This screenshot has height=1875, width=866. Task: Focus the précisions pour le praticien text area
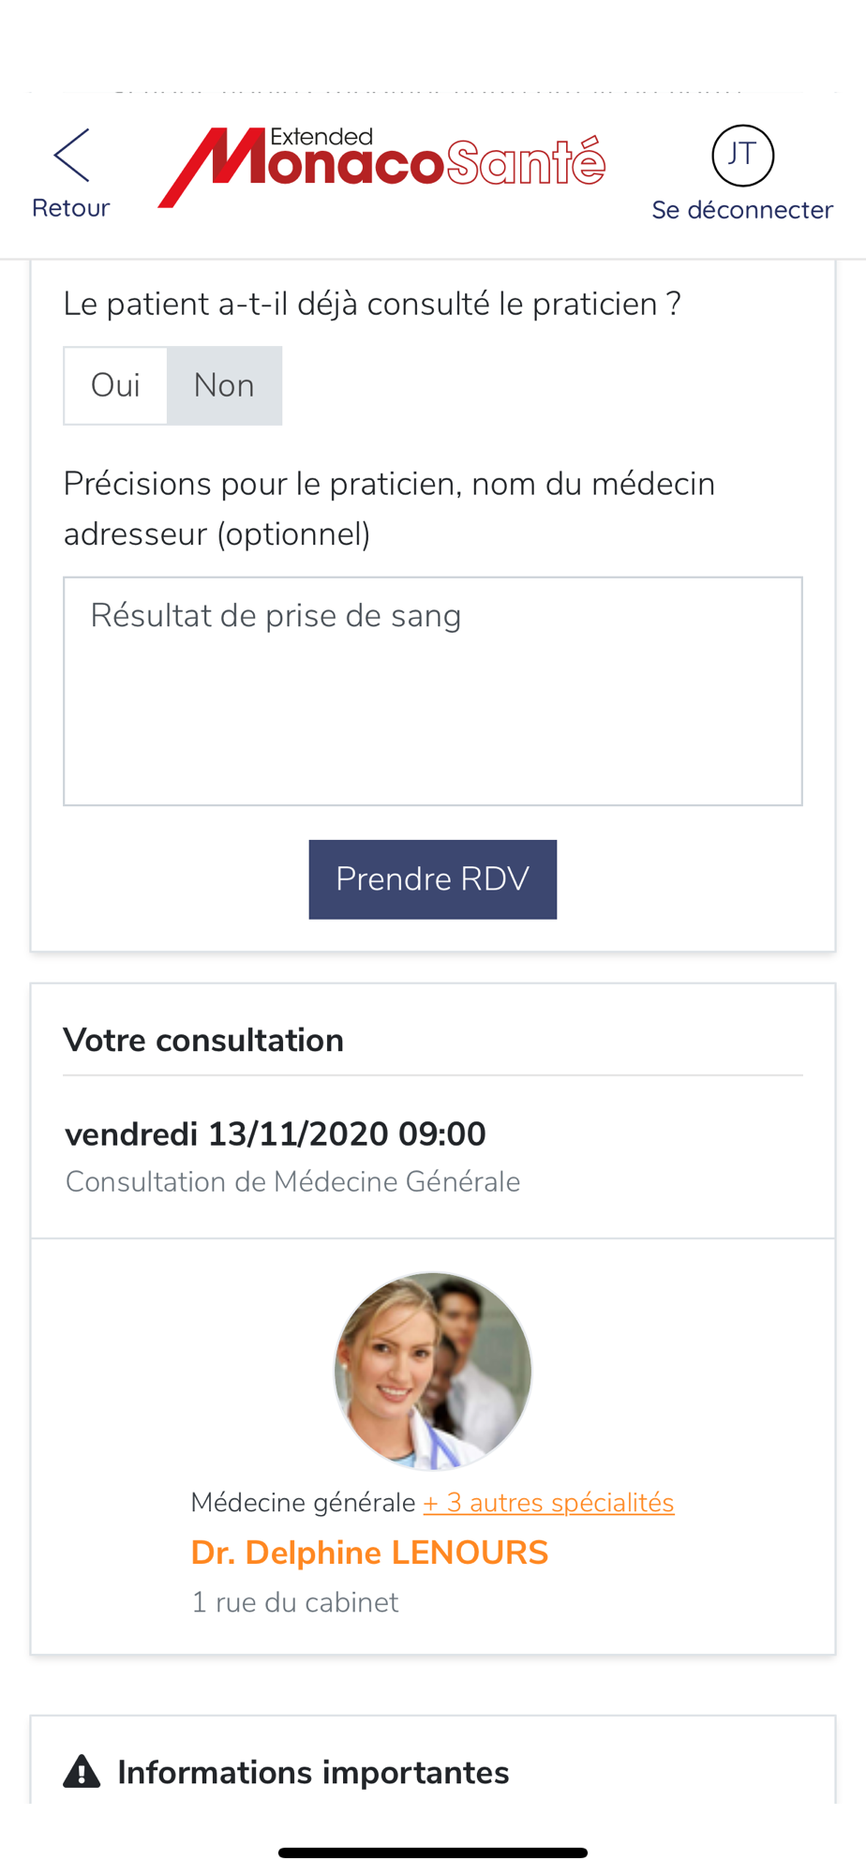(x=432, y=691)
